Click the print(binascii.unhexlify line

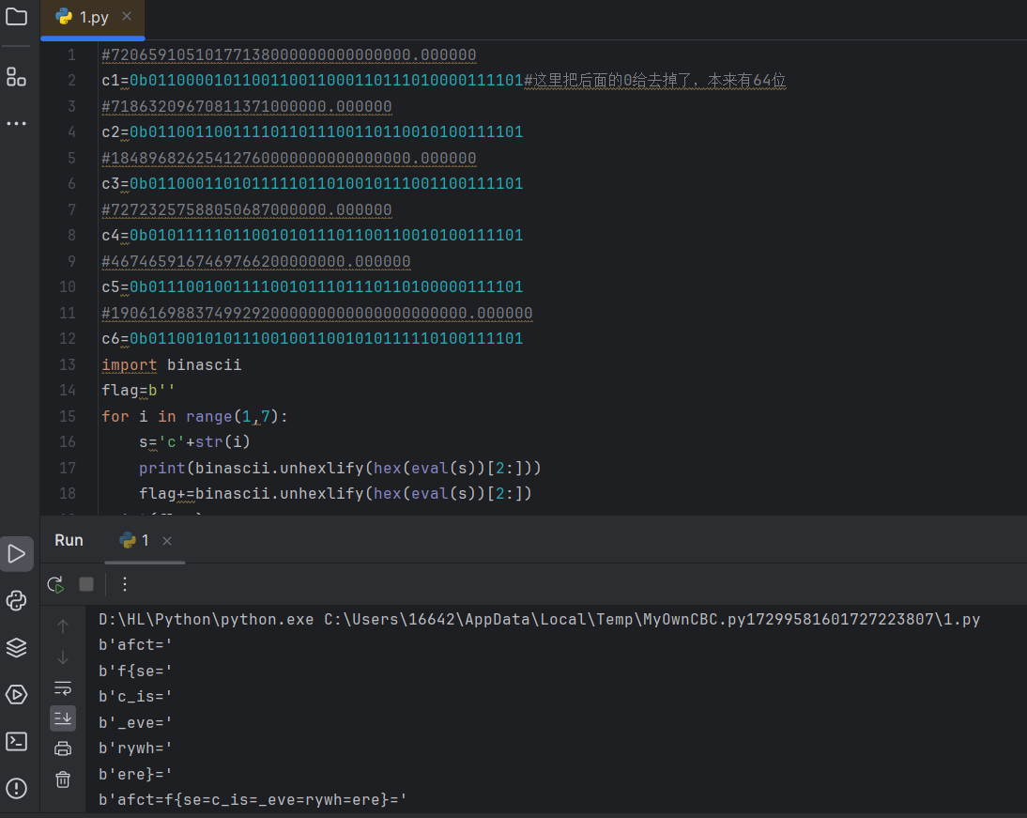[340, 468]
